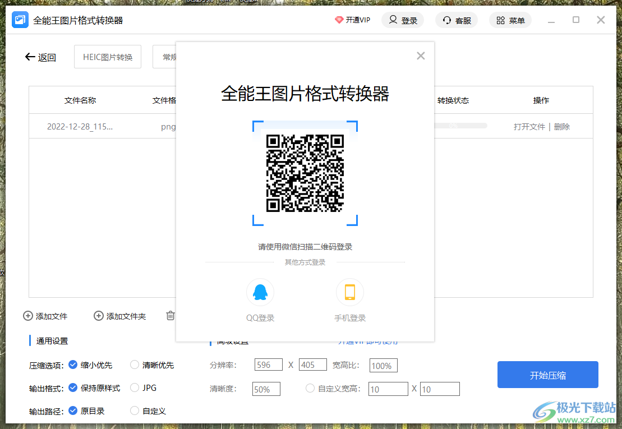Click the custom width field after 自定义宽高
622x429 pixels.
(388, 389)
